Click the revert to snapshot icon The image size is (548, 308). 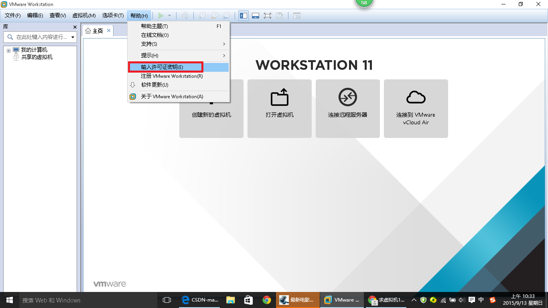214,16
